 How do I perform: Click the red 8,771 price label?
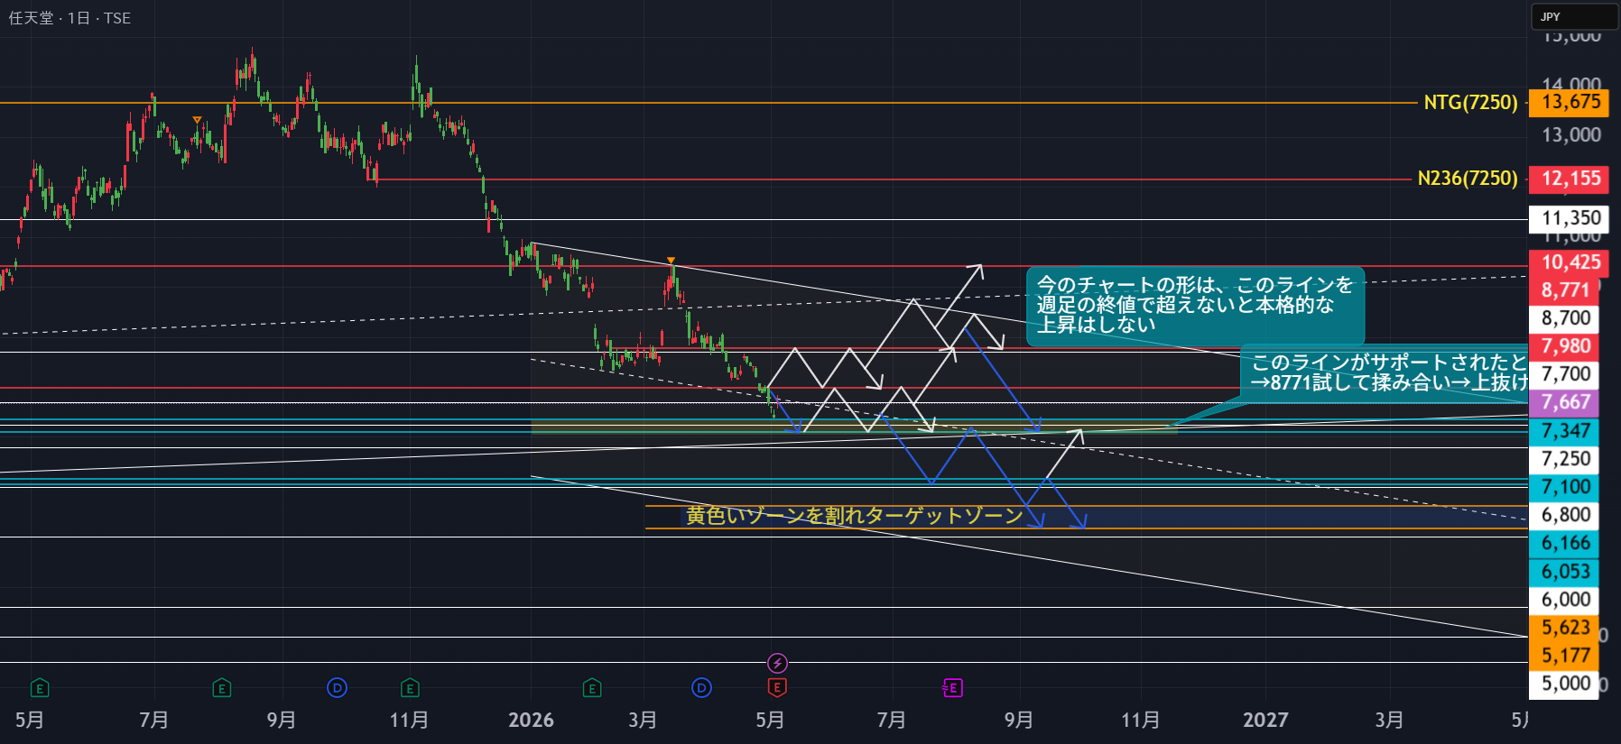[1564, 290]
